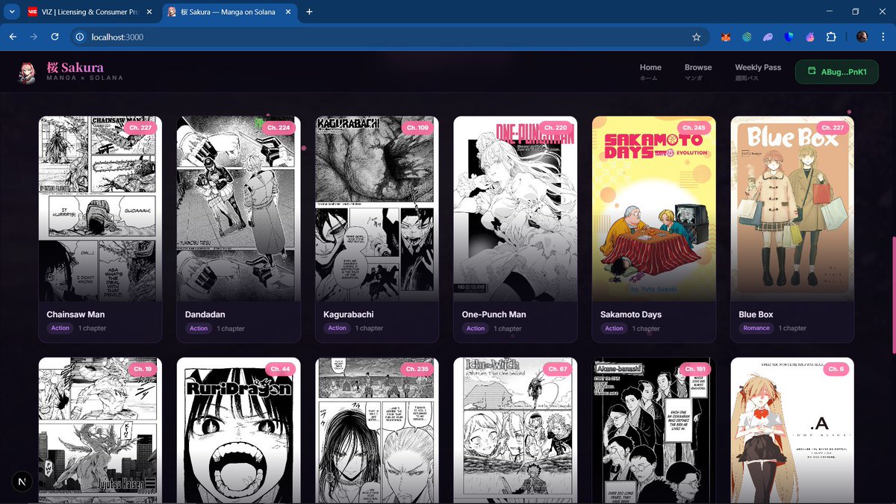This screenshot has height=504, width=896.
Task: Open the Jujutsu Kaisen Ch. 19 cover
Action: point(100,431)
